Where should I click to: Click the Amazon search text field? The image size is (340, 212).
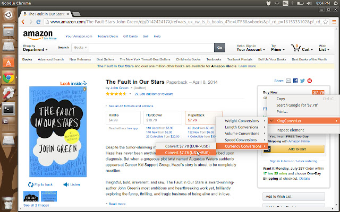(151, 48)
